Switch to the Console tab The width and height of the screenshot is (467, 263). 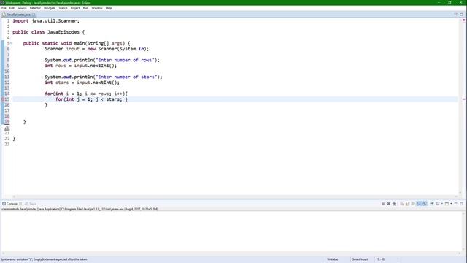coord(12,204)
